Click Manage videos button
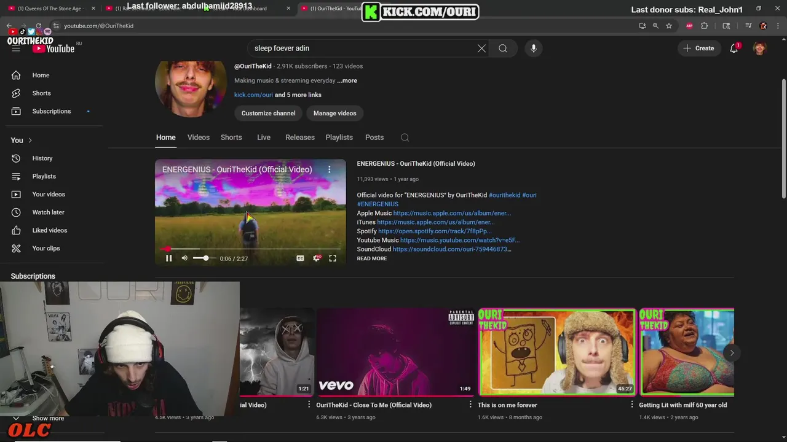This screenshot has width=787, height=442. coord(334,113)
